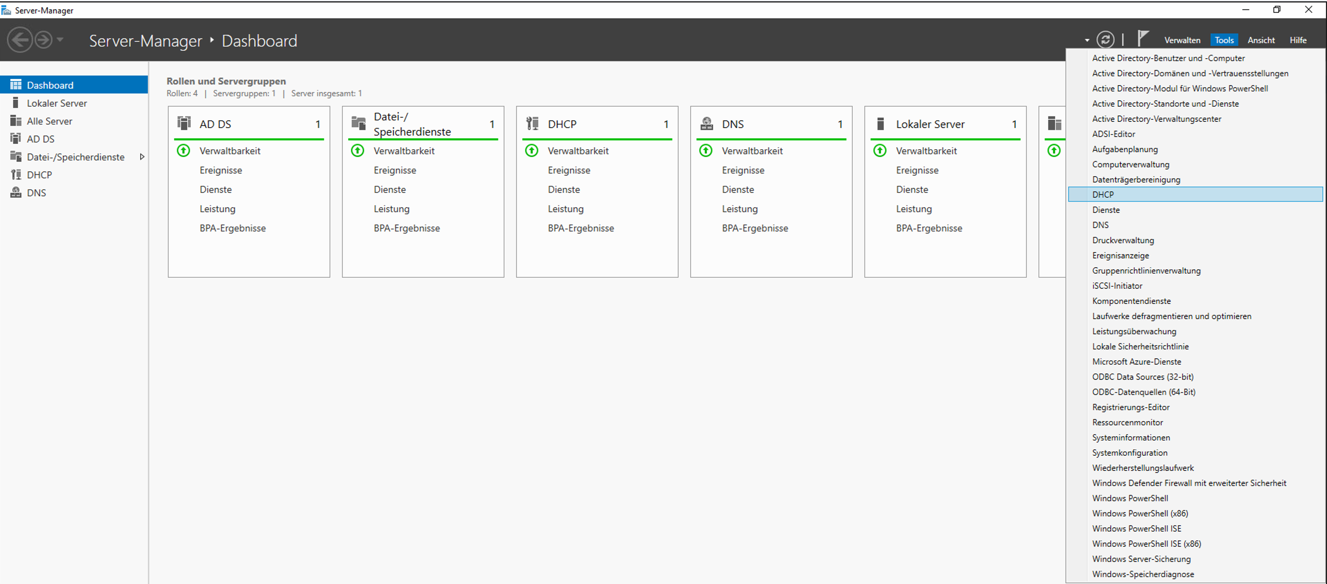
Task: Open Gruppenrichtlinienverwaltung from Tools menu
Action: (1146, 271)
